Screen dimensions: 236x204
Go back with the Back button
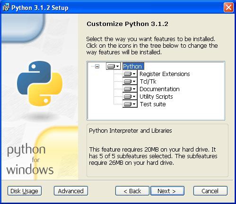coord(132,191)
